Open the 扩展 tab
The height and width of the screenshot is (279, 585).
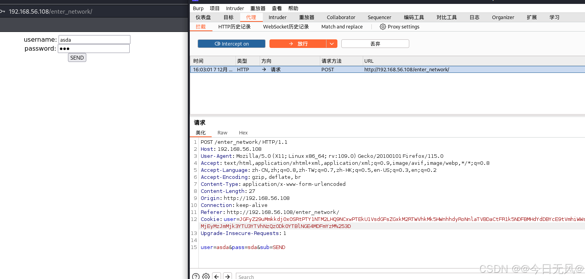click(531, 18)
